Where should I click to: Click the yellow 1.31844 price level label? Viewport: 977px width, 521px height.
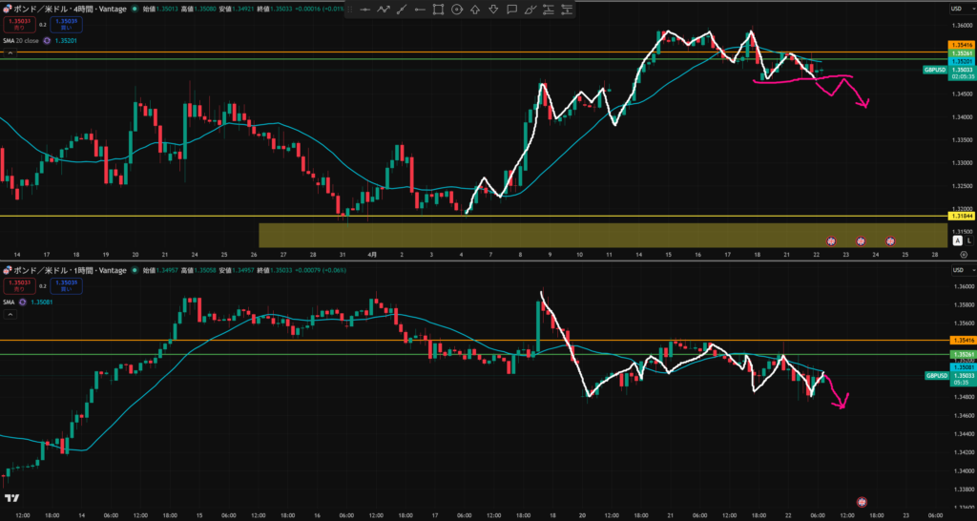tap(961, 217)
